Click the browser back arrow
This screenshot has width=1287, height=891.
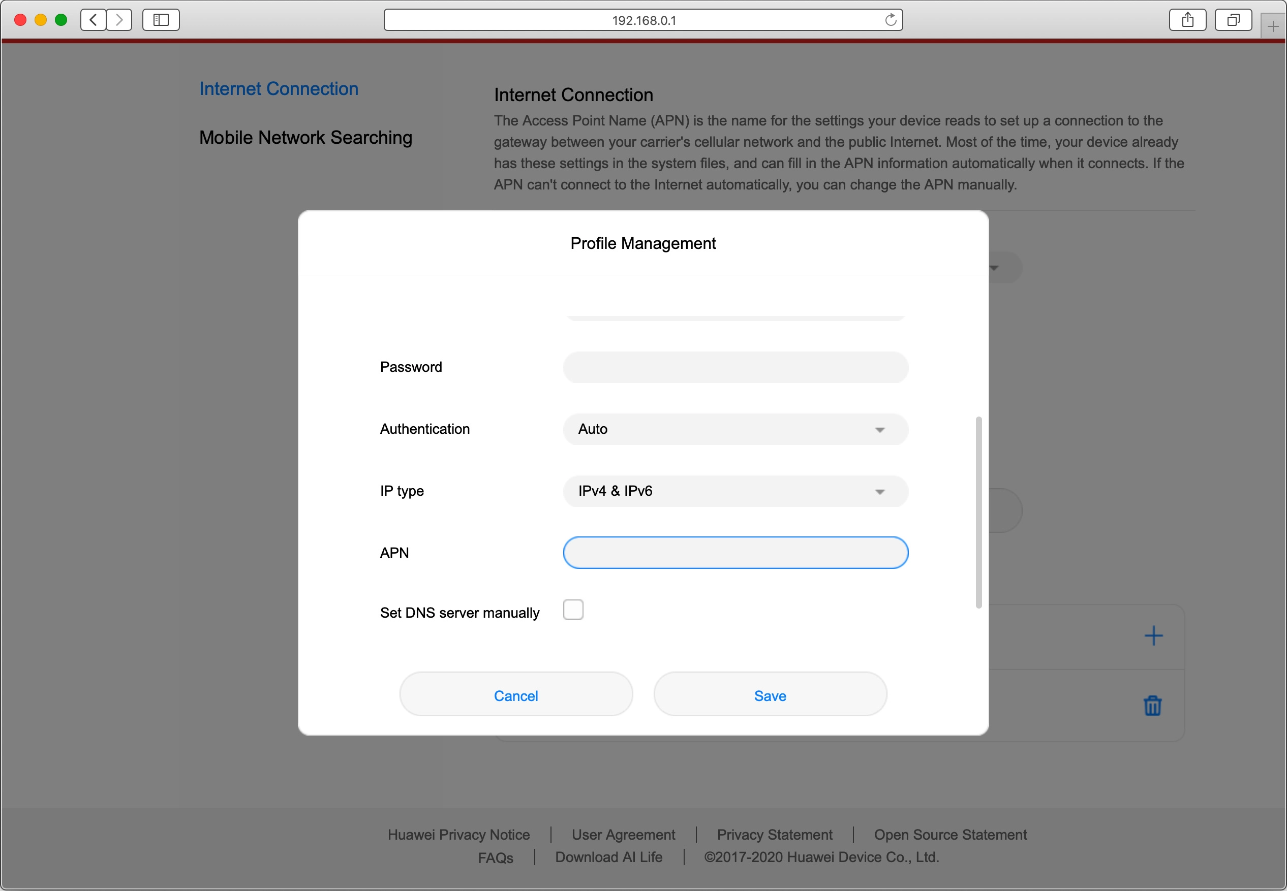click(94, 20)
